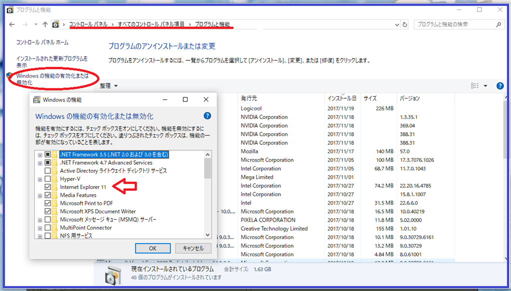
Task: Toggle .NET Framework 3.5 checkbox
Action: (x=47, y=154)
